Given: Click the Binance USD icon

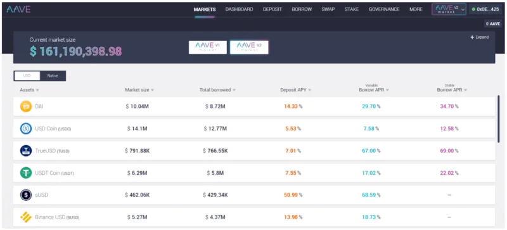Looking at the screenshot, I should [x=26, y=217].
